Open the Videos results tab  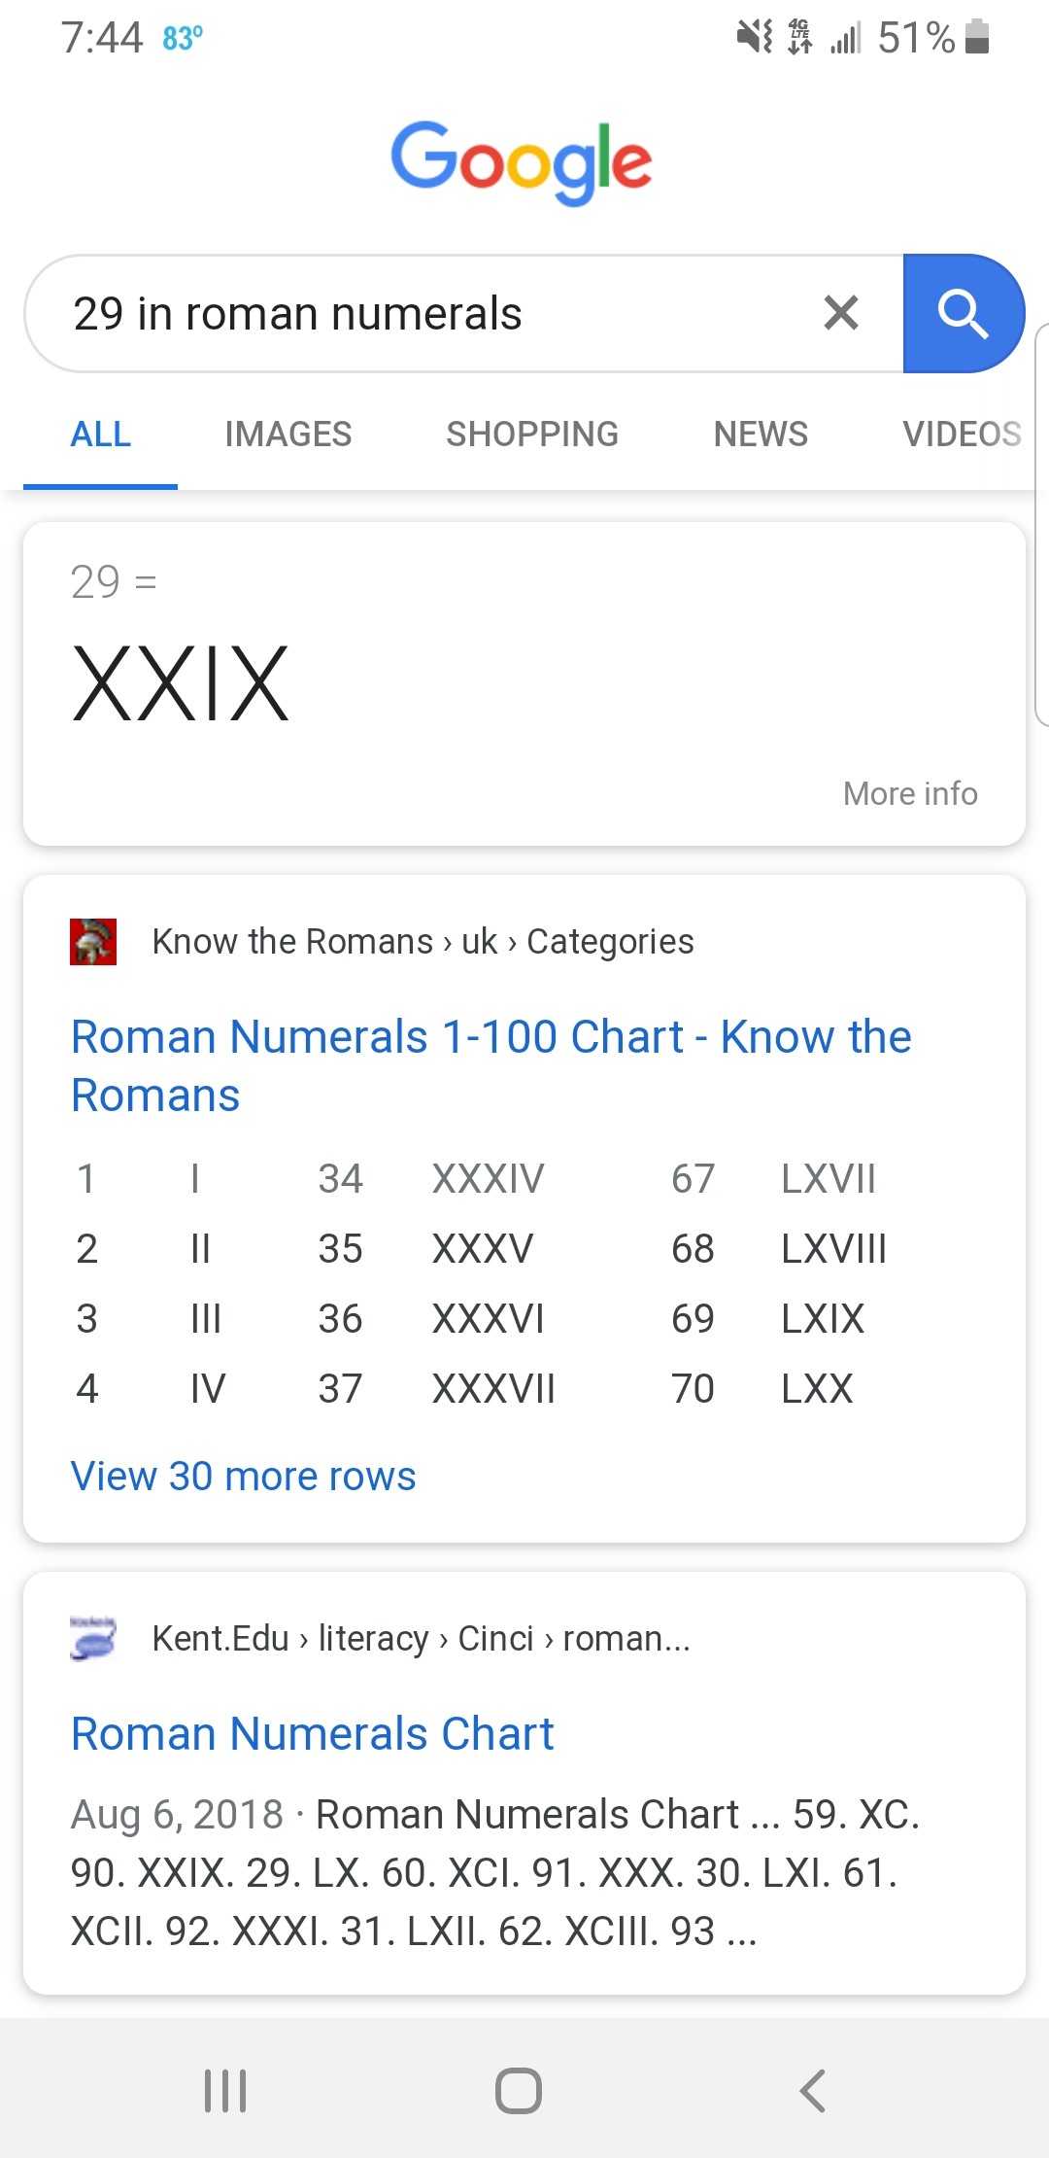(962, 434)
